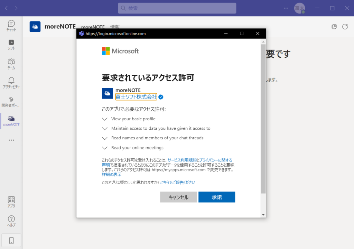This screenshot has height=249, width=354.
Task: Maximize the login.microsoftonline.com window
Action: click(x=242, y=34)
